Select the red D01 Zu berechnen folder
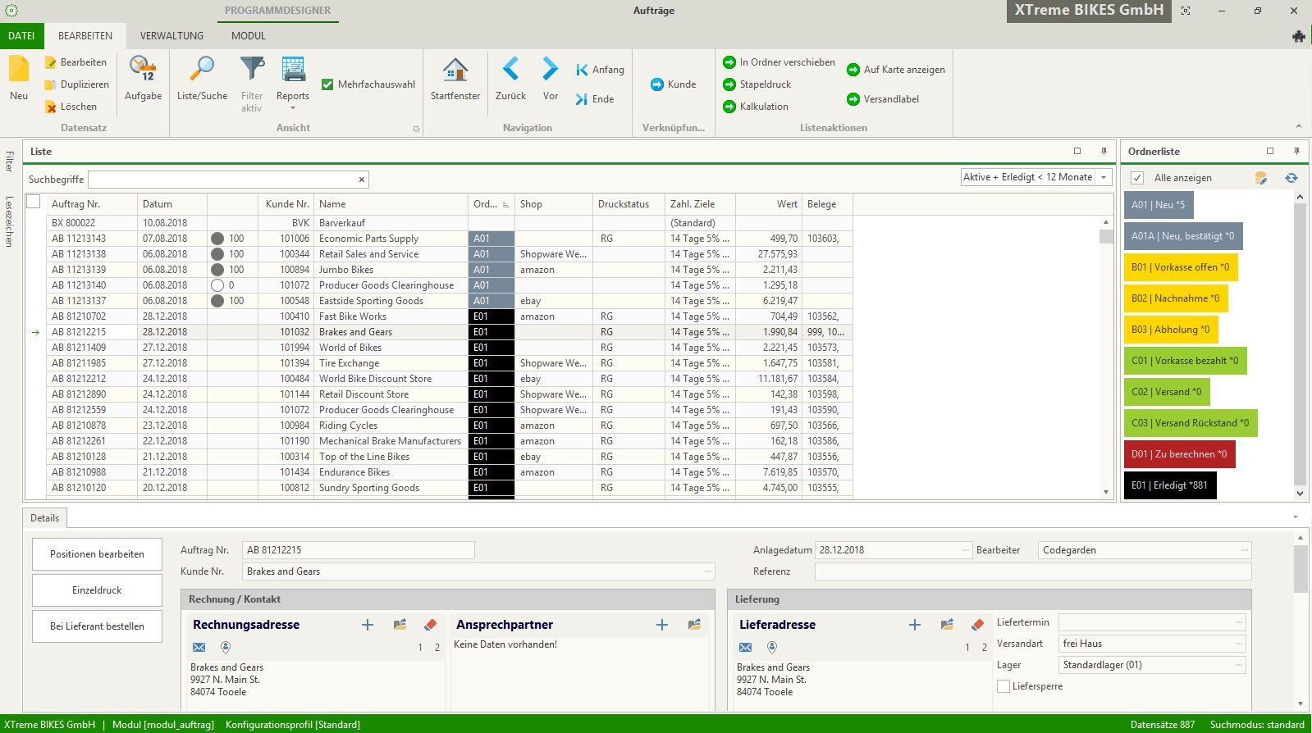The width and height of the screenshot is (1312, 733). 1178,454
